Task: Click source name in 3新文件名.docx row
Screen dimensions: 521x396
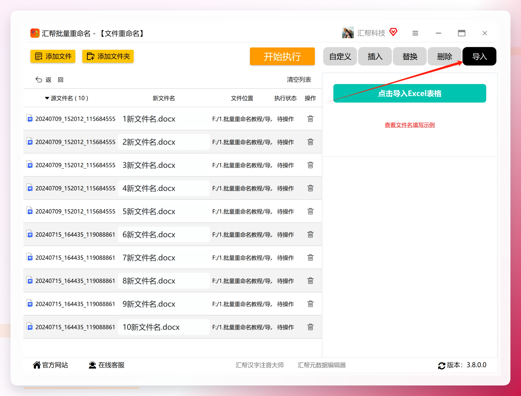Action: (x=75, y=165)
